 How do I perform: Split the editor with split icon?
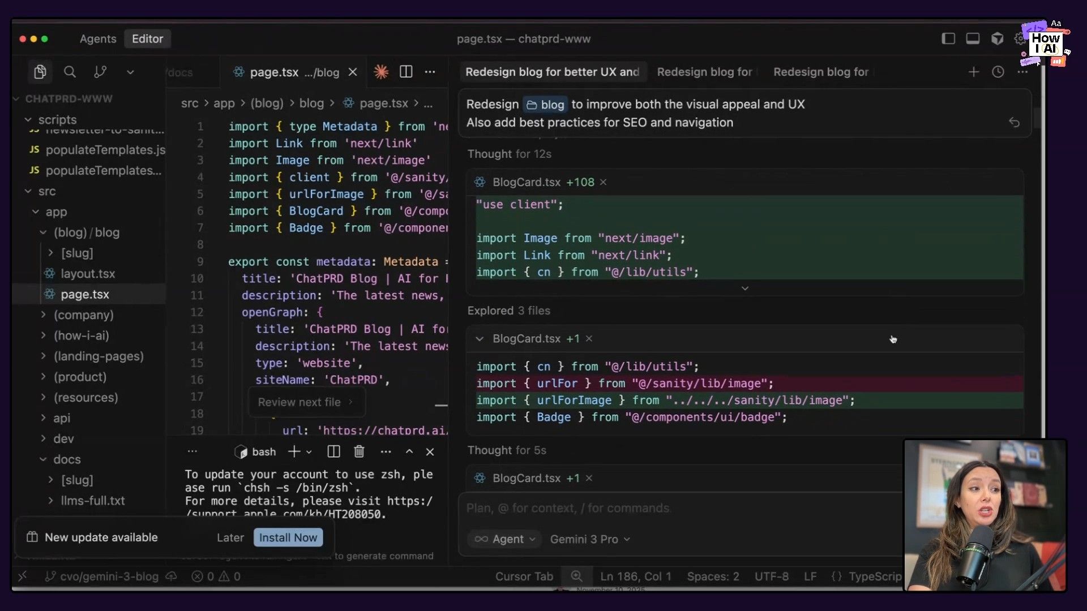(x=406, y=72)
